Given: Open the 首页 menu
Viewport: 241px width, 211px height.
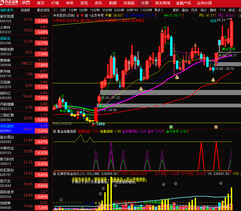Looking at the screenshot, I should 41,3.
